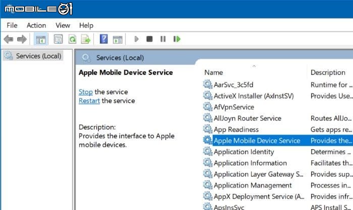
Task: Select the AfVpnService row
Action: click(278, 107)
